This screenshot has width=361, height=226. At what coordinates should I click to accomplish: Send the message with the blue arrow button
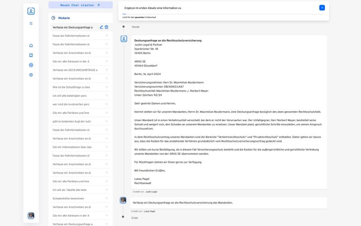point(322,8)
